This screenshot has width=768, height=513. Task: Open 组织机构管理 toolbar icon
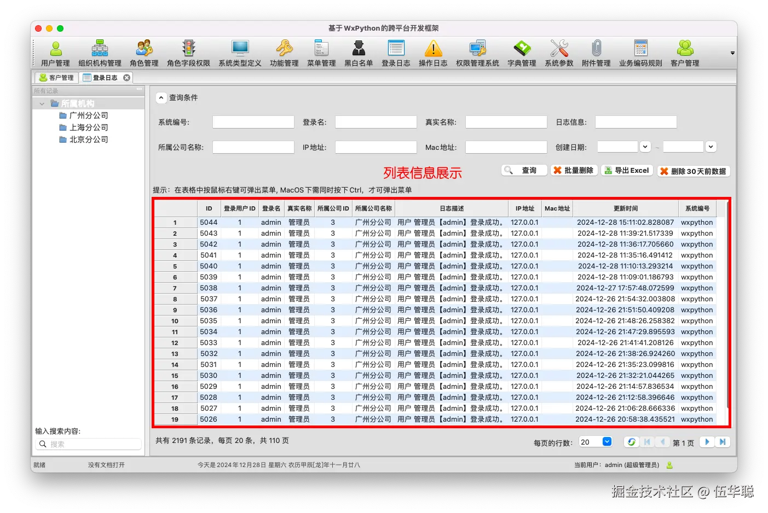[x=100, y=54]
